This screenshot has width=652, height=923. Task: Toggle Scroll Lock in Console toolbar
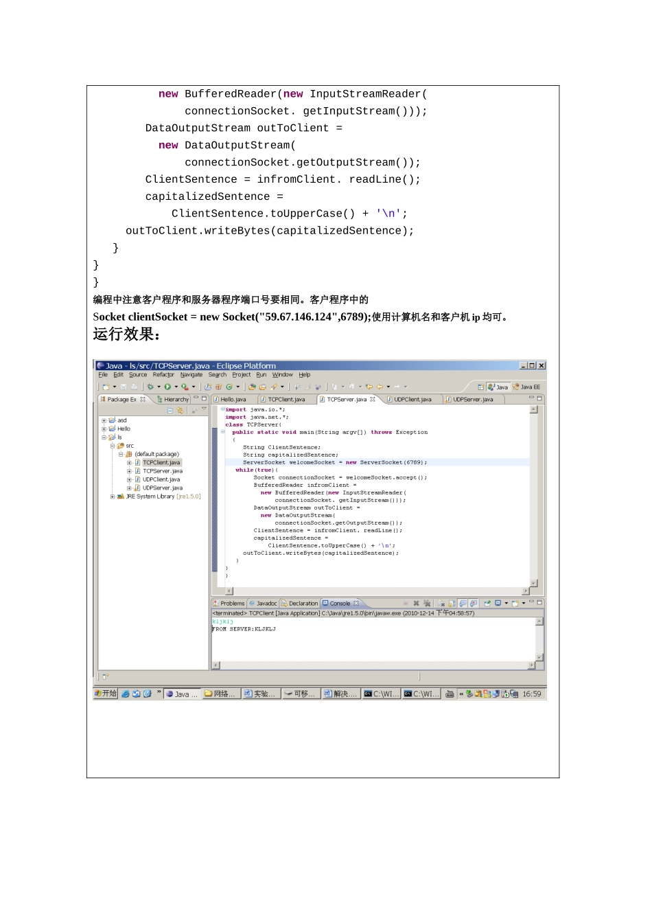pyautogui.click(x=452, y=603)
